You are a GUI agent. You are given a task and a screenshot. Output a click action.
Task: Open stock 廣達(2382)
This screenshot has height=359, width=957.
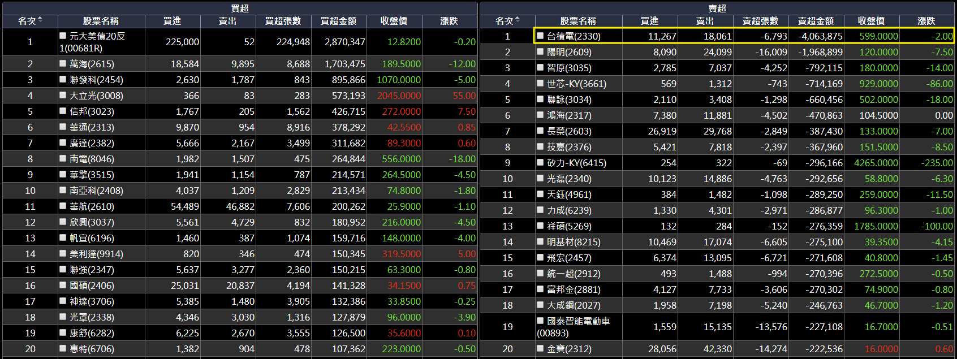[x=92, y=143]
